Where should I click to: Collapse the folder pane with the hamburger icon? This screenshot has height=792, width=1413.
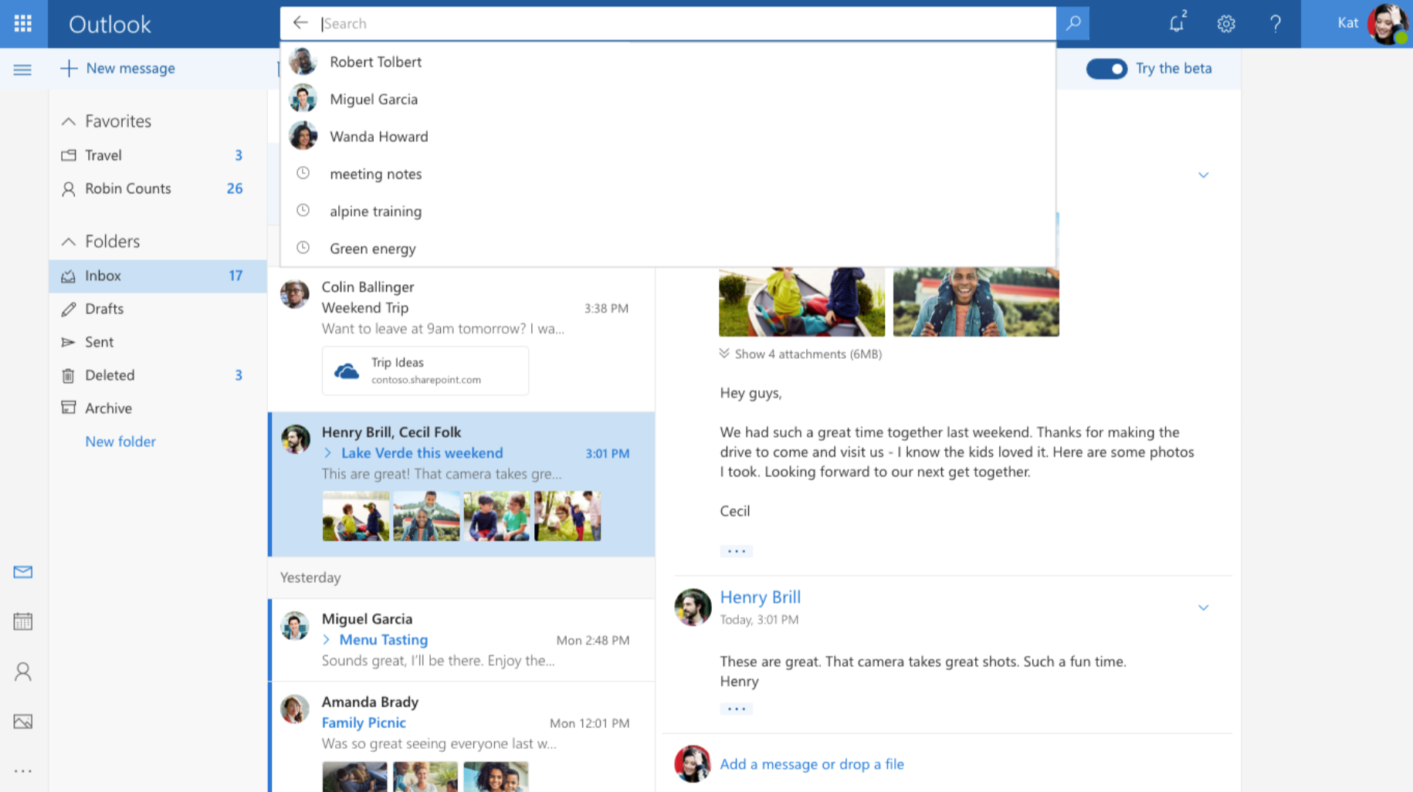coord(22,69)
